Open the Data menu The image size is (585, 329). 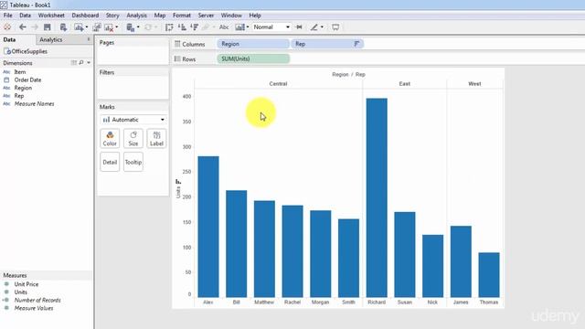[x=25, y=16]
